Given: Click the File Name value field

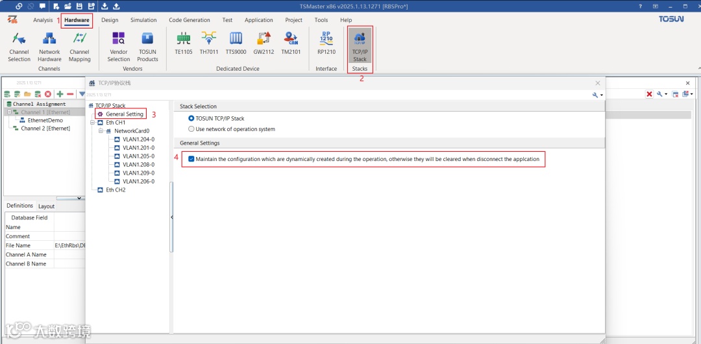Looking at the screenshot, I should point(69,245).
